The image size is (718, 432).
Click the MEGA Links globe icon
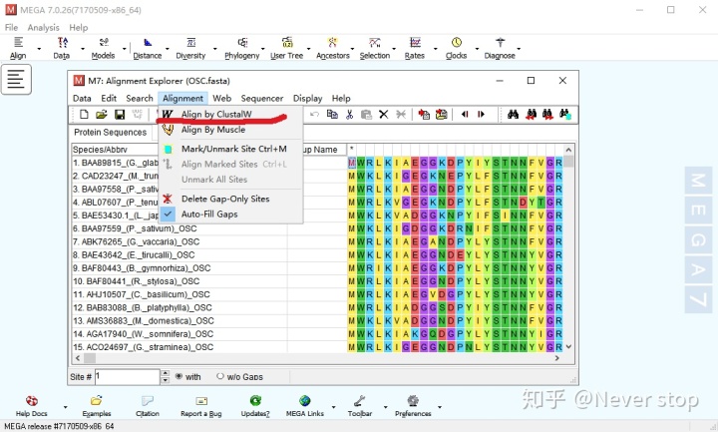coord(305,401)
